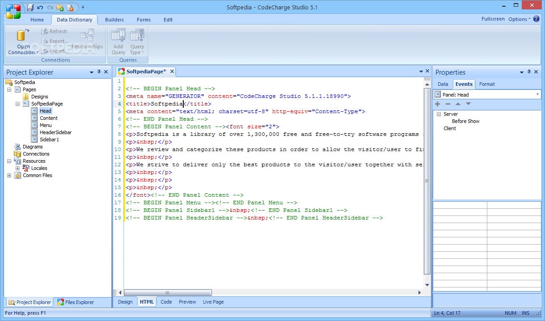Click the Help question mark icon

536,19
